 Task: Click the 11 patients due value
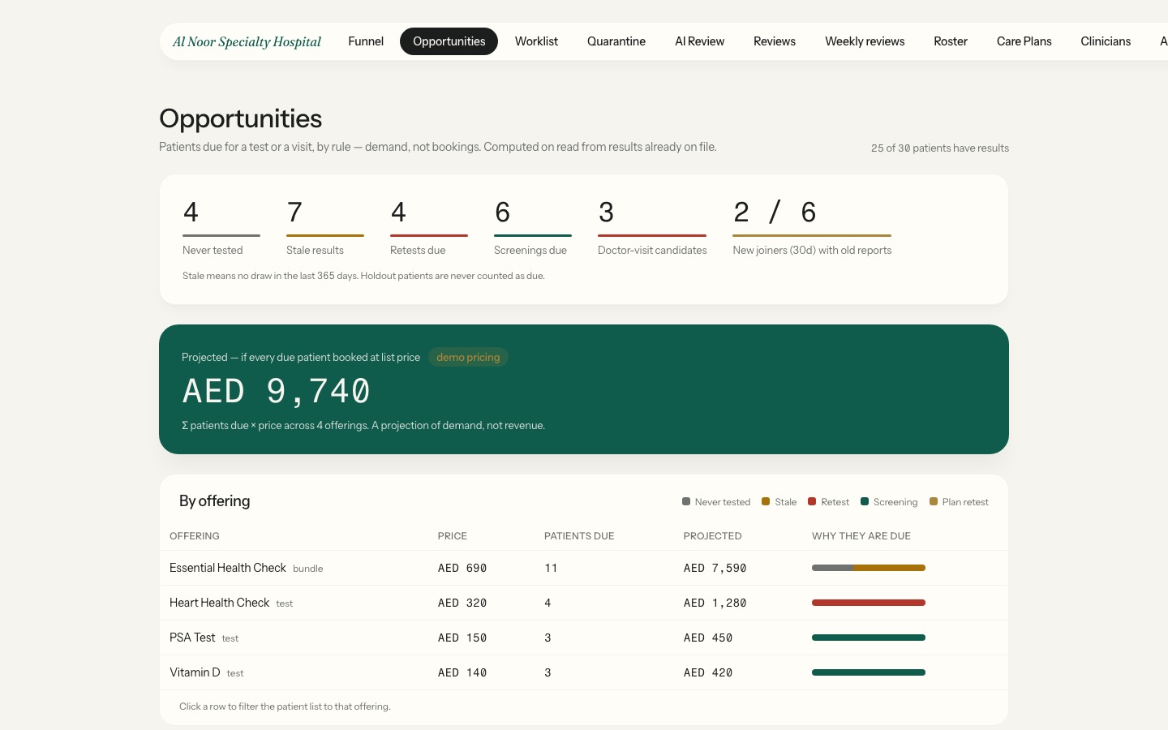(551, 568)
